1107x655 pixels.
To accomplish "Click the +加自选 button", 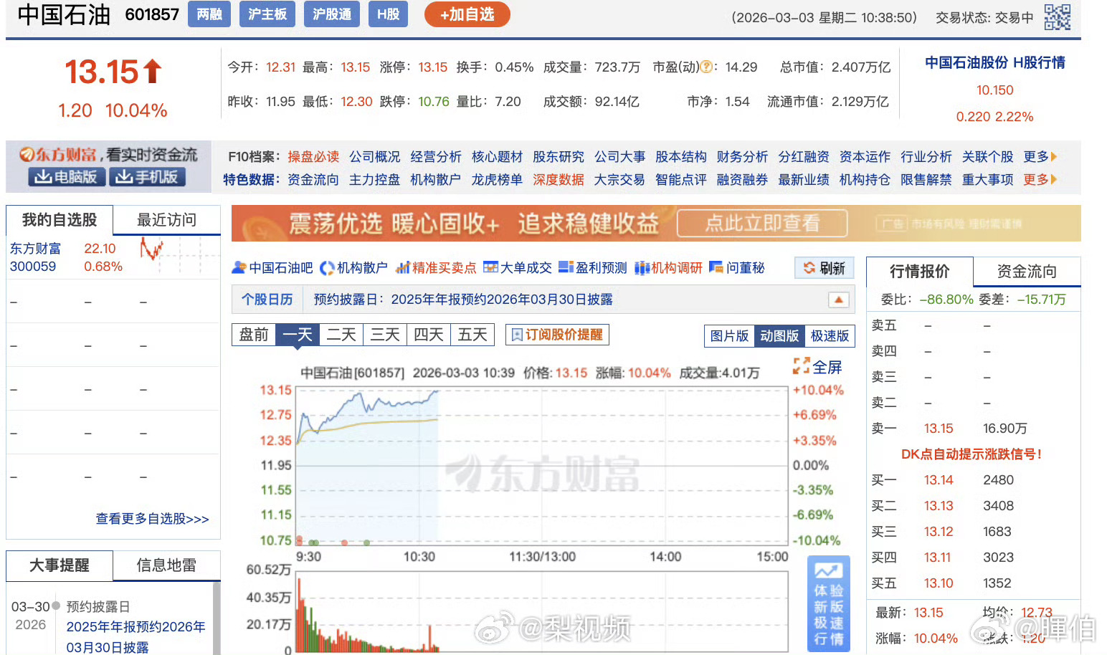I will point(467,14).
